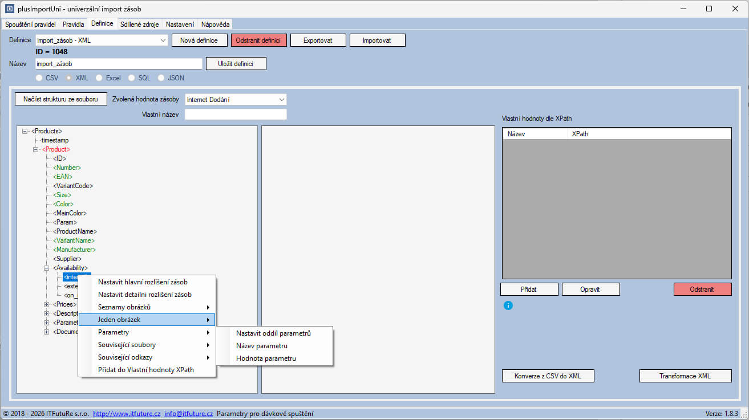Viewport: 749px width, 420px height.
Task: Switch to the Pravidla tab
Action: point(73,25)
